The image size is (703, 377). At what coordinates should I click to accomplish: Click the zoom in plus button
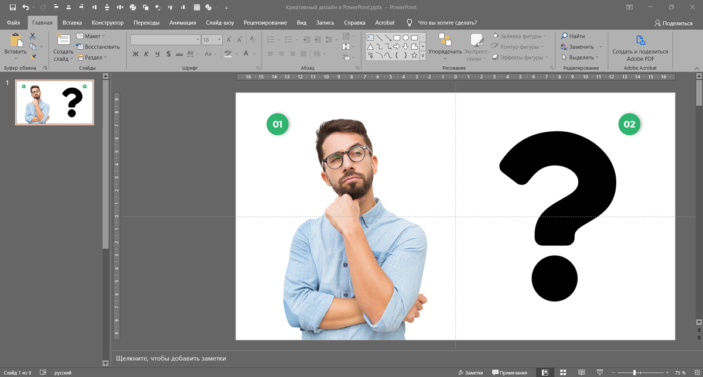(666, 372)
